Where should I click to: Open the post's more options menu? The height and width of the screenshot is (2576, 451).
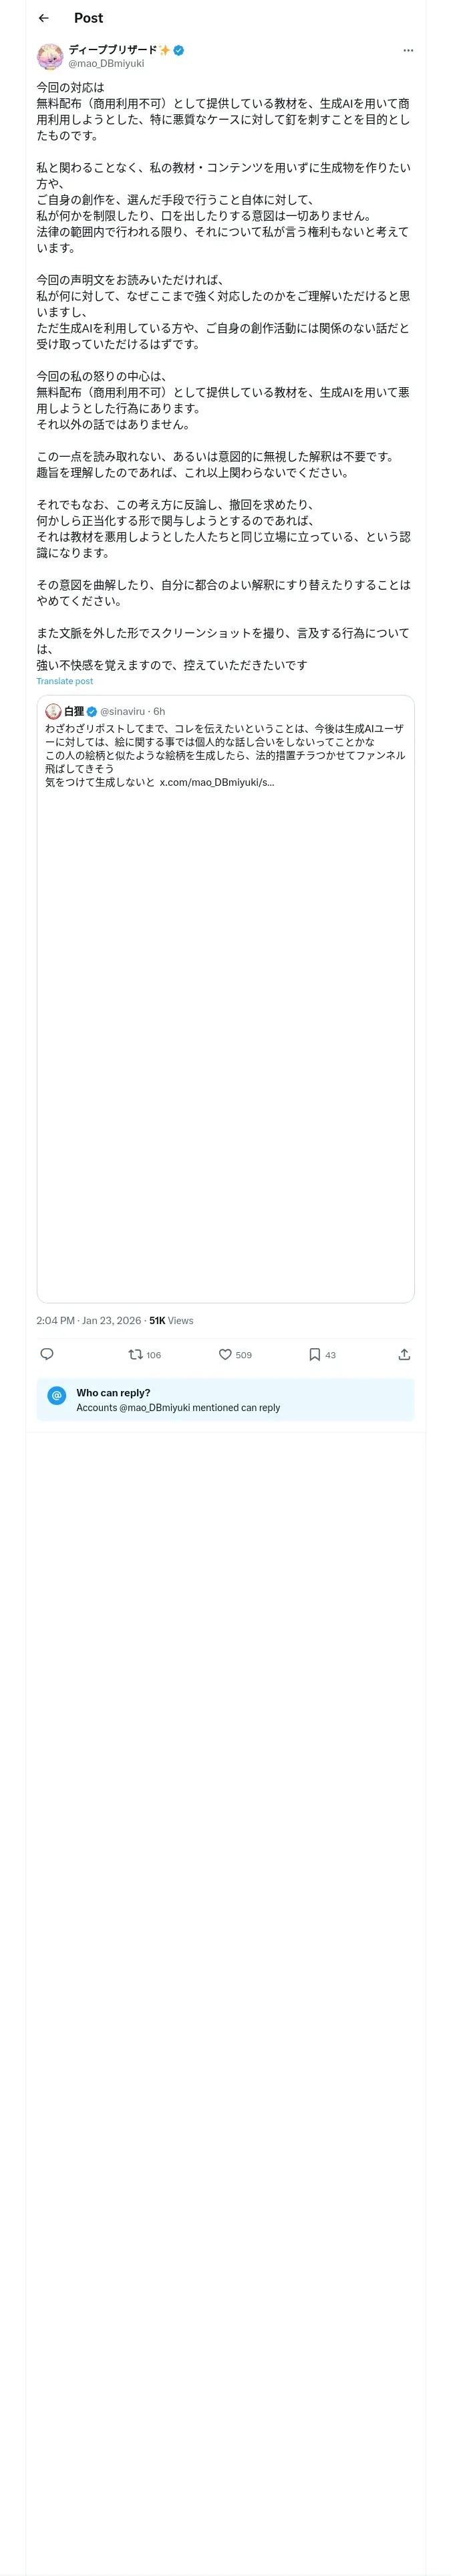click(x=407, y=50)
